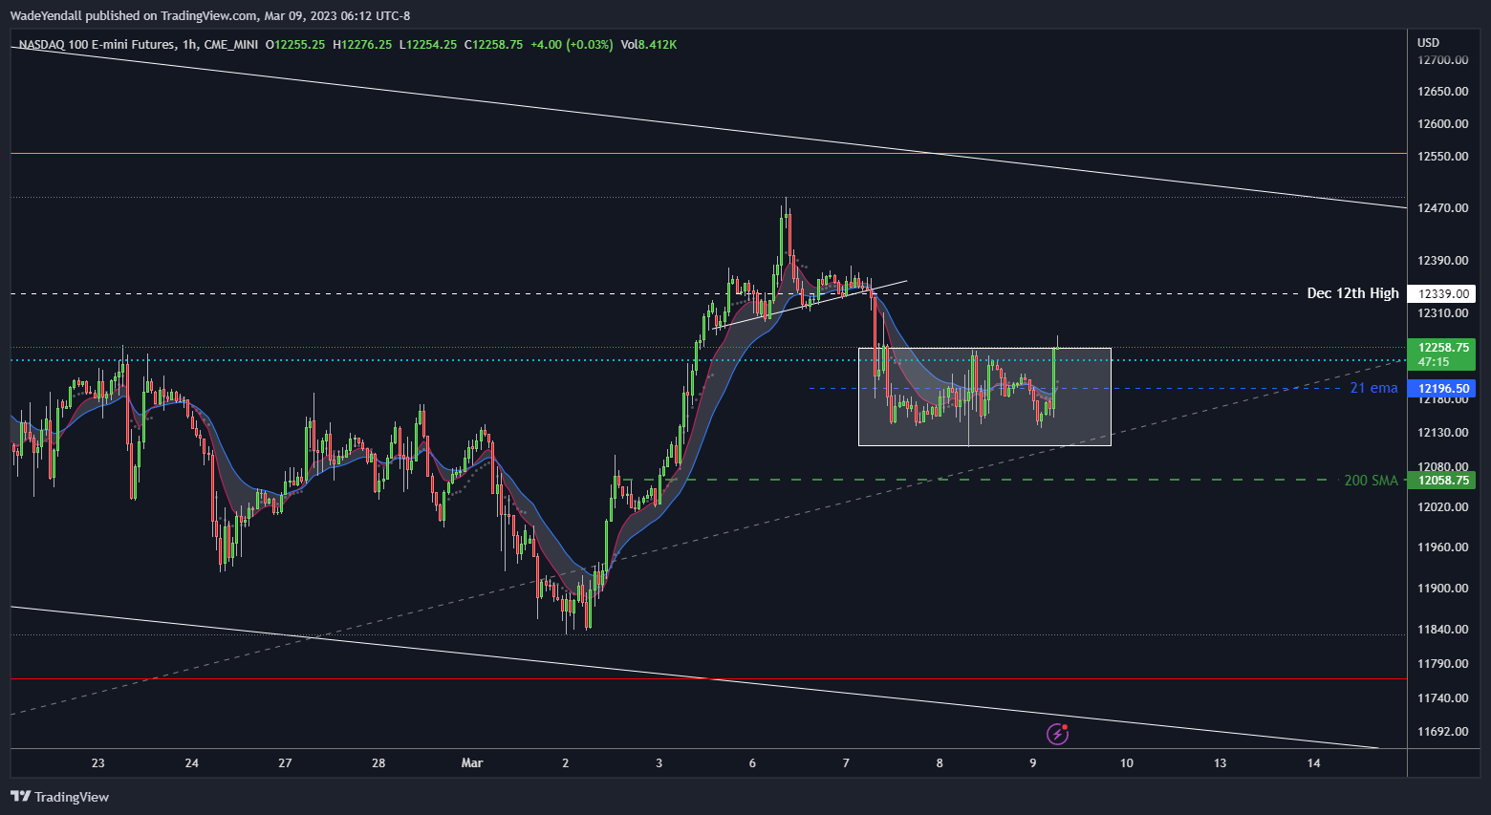Click the Mar label on the time axis
Viewport: 1491px width, 815px height.
point(472,762)
